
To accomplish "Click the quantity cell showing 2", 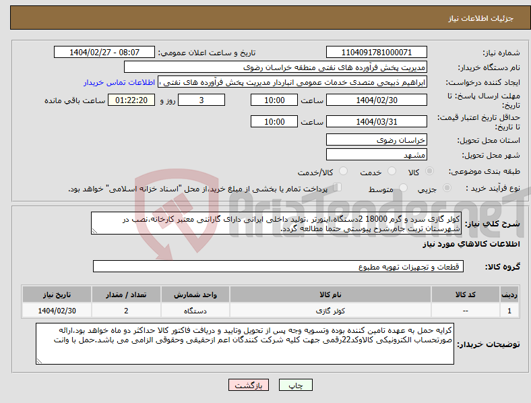I will coord(126,311).
